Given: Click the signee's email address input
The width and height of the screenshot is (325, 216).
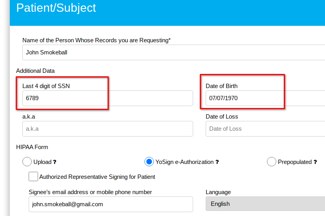Looking at the screenshot, I should (x=110, y=204).
